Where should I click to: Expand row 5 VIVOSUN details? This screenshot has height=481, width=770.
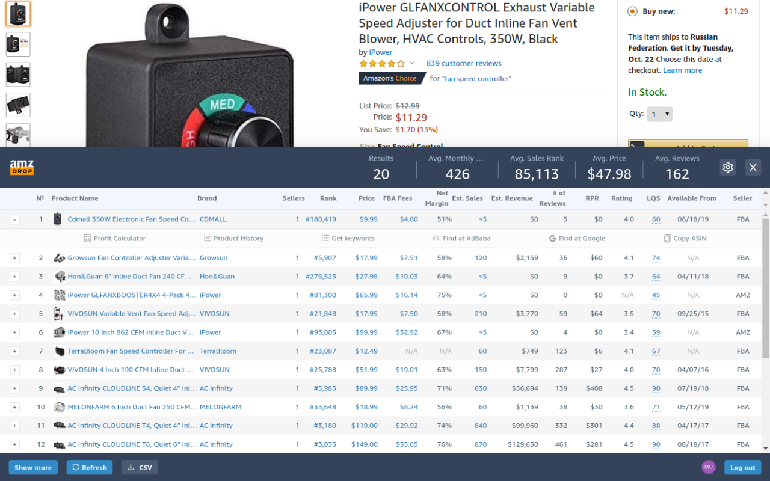click(x=15, y=314)
